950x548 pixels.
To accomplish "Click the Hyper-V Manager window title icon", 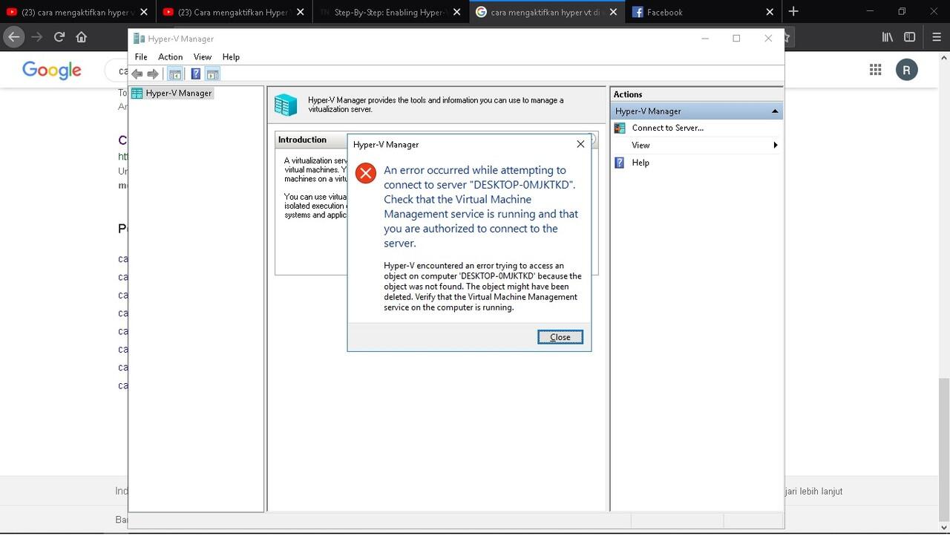I will click(139, 39).
